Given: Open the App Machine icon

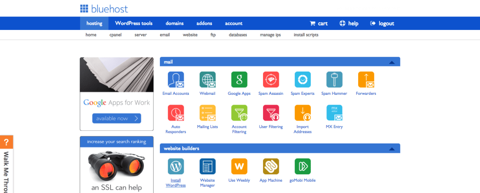Looking at the screenshot, I should tap(271, 166).
